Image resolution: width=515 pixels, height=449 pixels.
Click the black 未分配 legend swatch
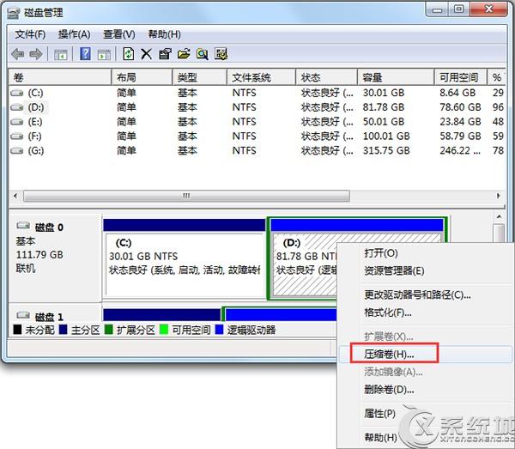tap(17, 330)
